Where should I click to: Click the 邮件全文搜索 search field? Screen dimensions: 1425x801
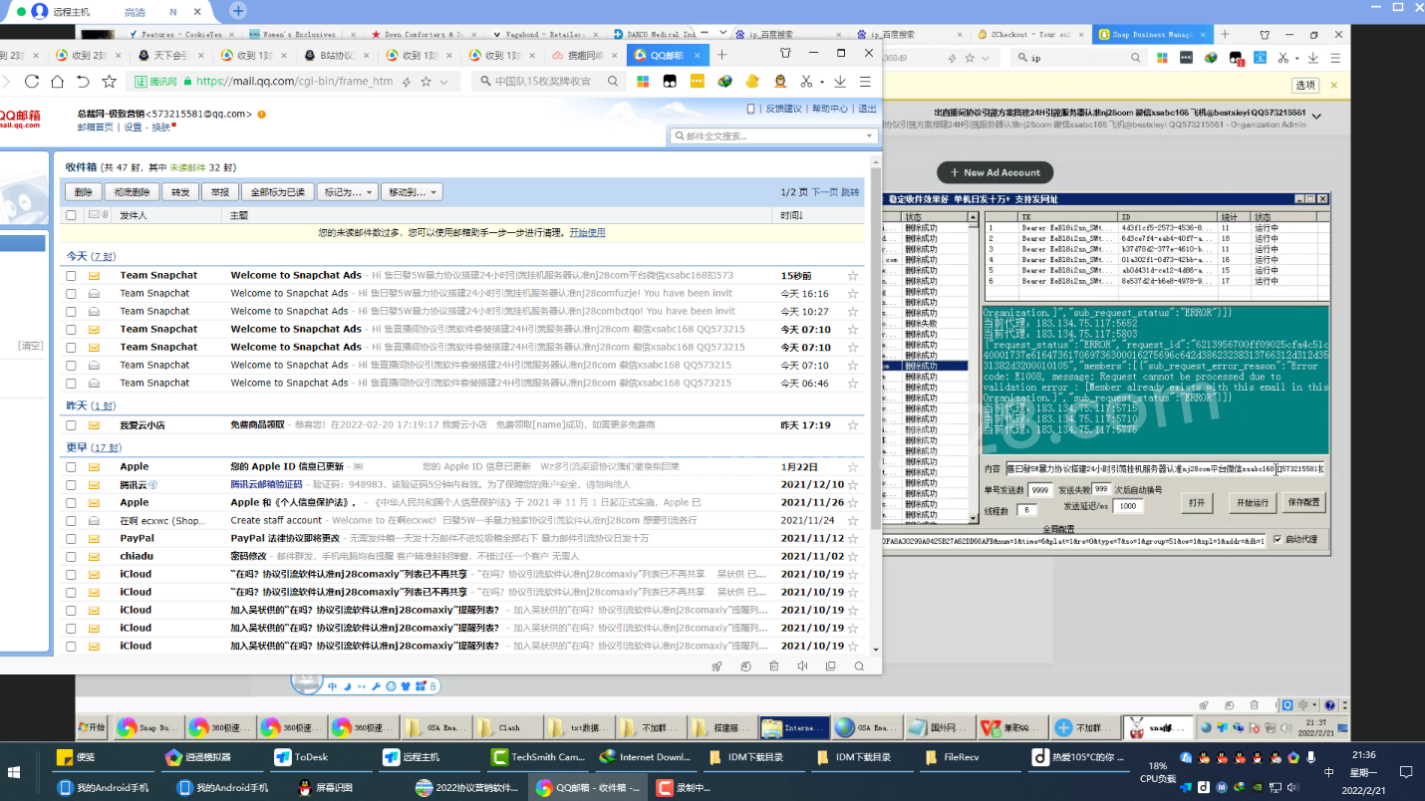769,136
